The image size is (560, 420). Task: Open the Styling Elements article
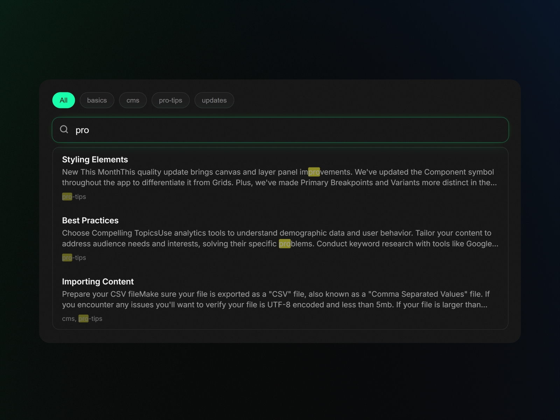click(95, 159)
